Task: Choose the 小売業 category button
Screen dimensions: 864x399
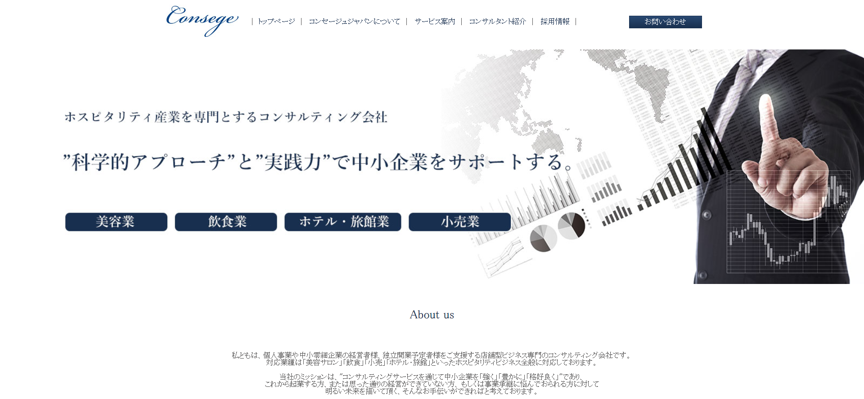Action: [x=459, y=222]
